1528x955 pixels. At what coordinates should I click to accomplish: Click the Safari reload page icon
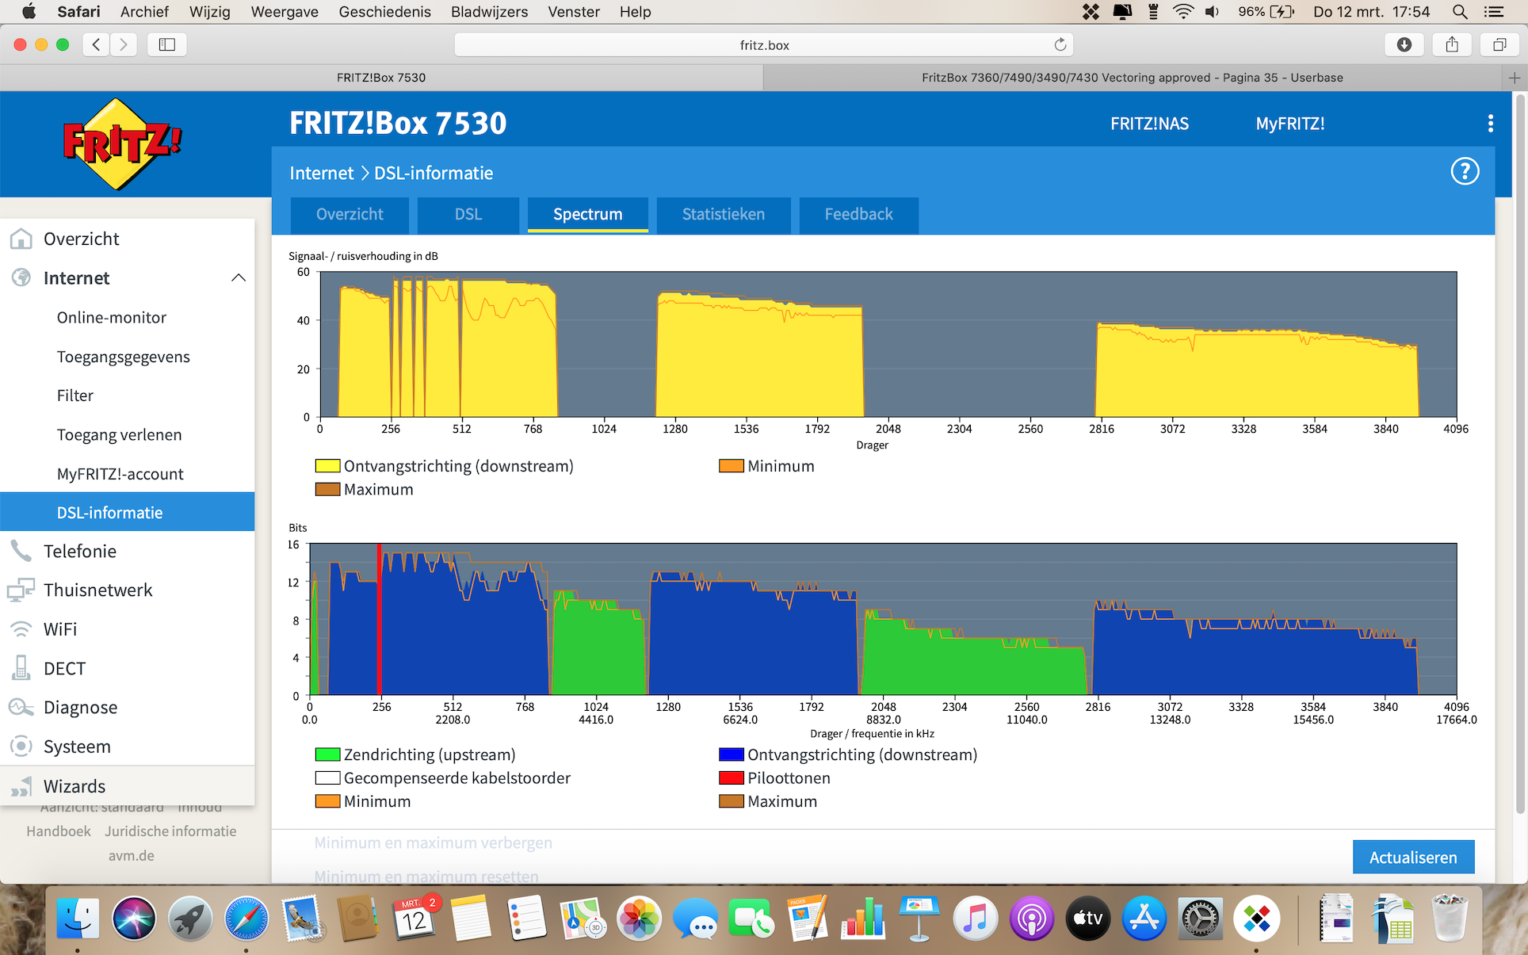pos(1060,45)
